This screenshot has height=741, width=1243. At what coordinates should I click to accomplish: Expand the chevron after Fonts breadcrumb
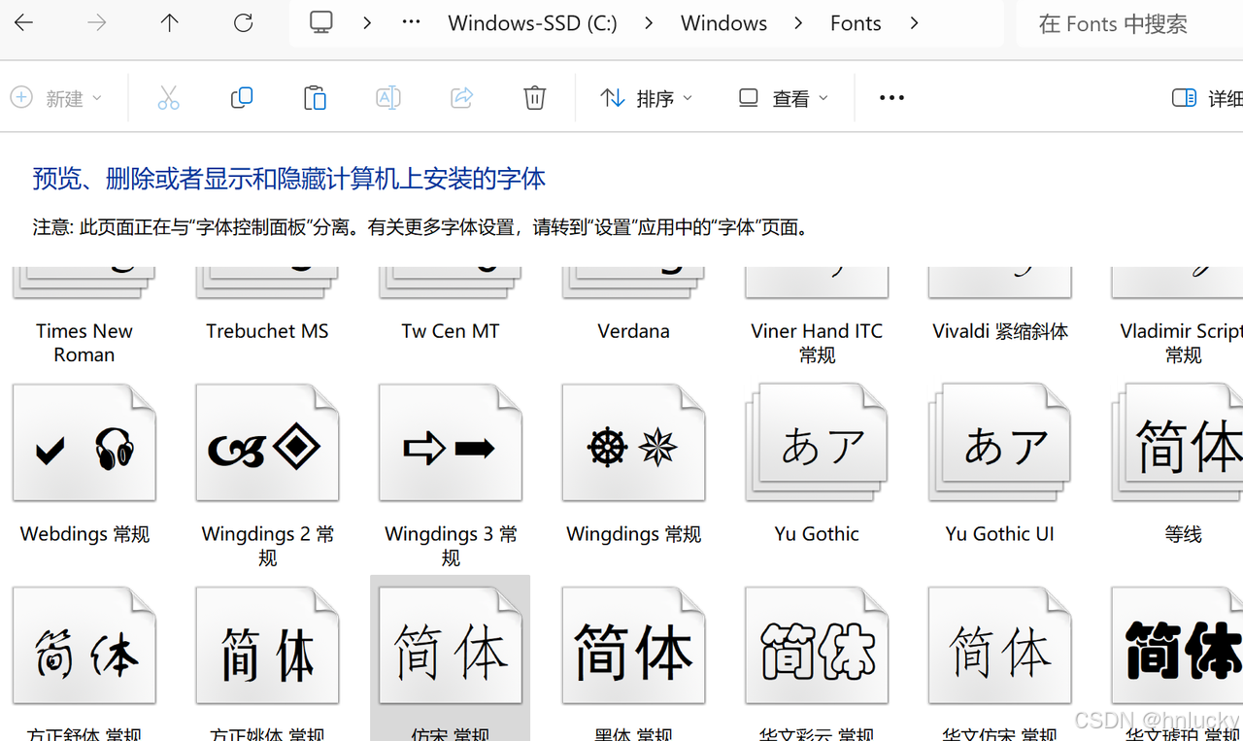(x=914, y=22)
